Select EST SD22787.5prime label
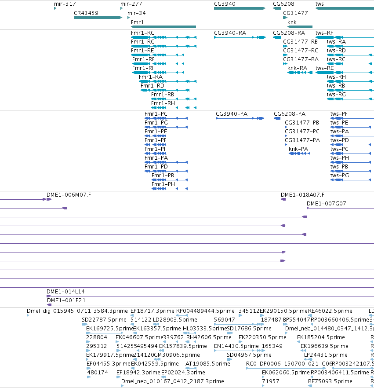 coord(104,320)
